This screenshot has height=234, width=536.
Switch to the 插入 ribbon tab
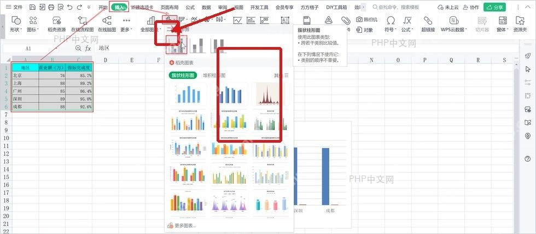119,7
